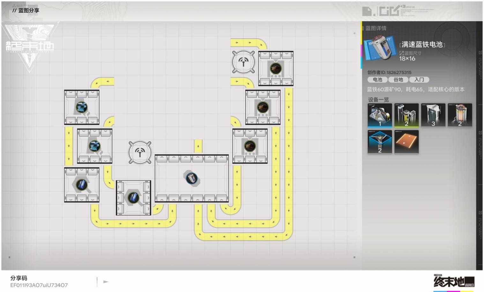Select the 电池 tag
Screen dimensions: 484x292
click(x=377, y=80)
